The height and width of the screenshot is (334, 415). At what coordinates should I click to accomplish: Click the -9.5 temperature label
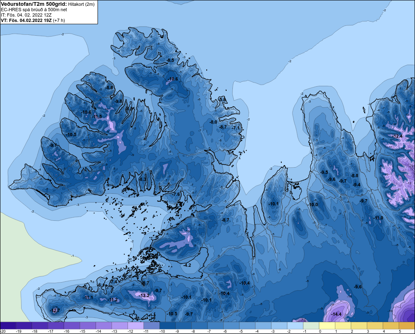[x=324, y=172]
